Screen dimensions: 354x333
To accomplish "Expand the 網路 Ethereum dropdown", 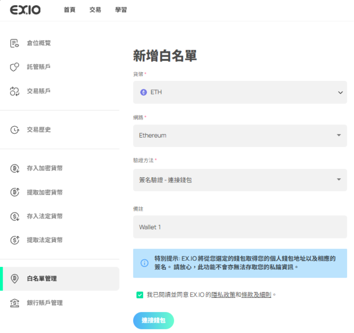I will (x=240, y=135).
